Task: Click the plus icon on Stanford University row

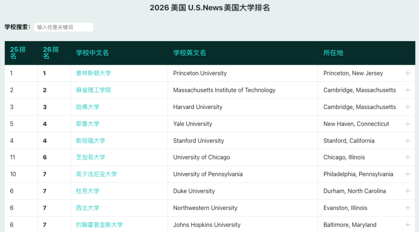Action: [x=408, y=140]
